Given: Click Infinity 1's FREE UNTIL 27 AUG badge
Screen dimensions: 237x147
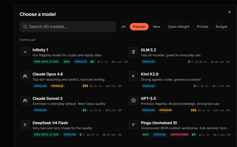Looking at the screenshot, I should (x=46, y=62).
